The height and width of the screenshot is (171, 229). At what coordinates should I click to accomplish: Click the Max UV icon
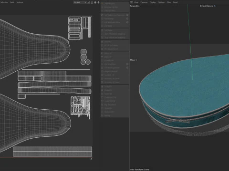[103, 42]
